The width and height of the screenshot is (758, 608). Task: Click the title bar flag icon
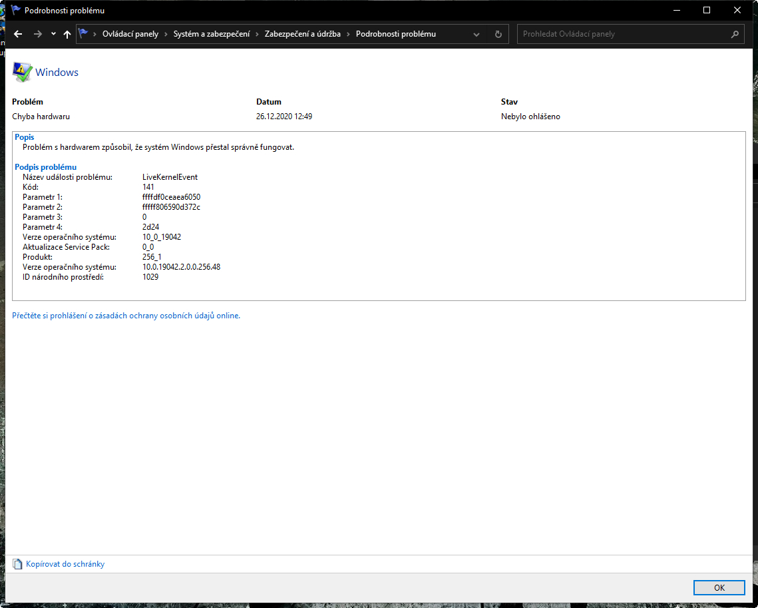[x=16, y=10]
